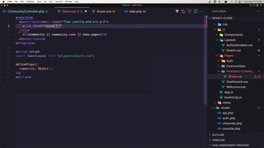Expand the Auth folder
264x148 pixels.
(236, 61)
